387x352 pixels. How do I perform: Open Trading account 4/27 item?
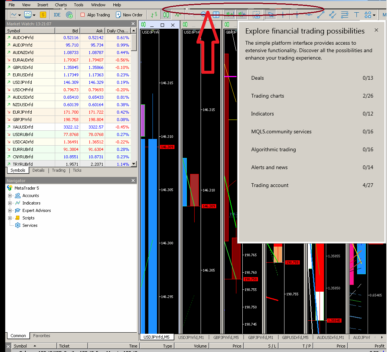coord(312,185)
